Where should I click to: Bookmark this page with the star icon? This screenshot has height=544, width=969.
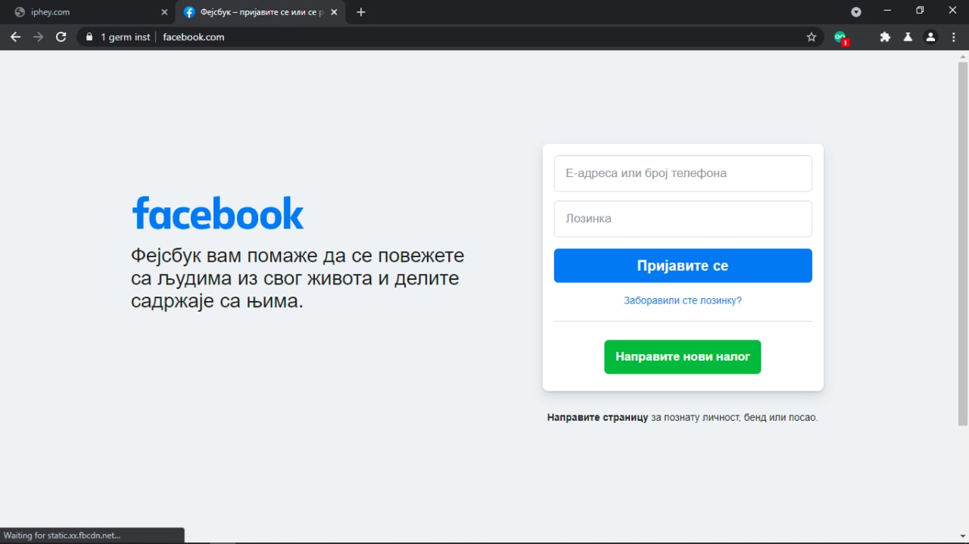pyautogui.click(x=812, y=37)
